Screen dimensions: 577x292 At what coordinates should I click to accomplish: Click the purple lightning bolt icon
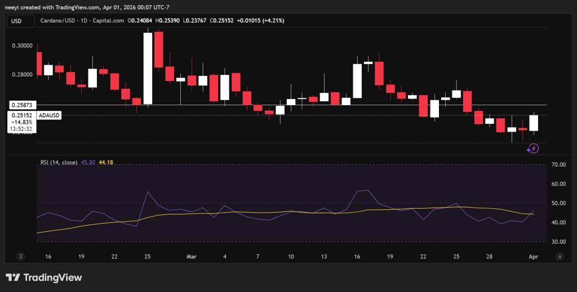(x=532, y=149)
